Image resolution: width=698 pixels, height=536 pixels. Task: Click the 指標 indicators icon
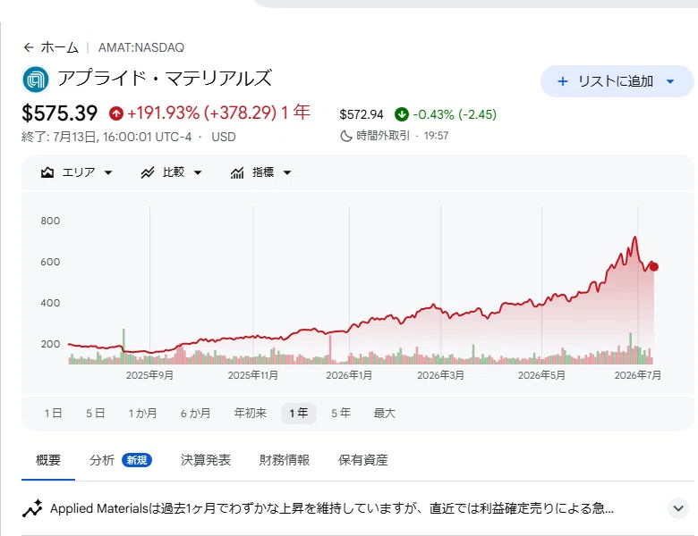click(x=237, y=172)
